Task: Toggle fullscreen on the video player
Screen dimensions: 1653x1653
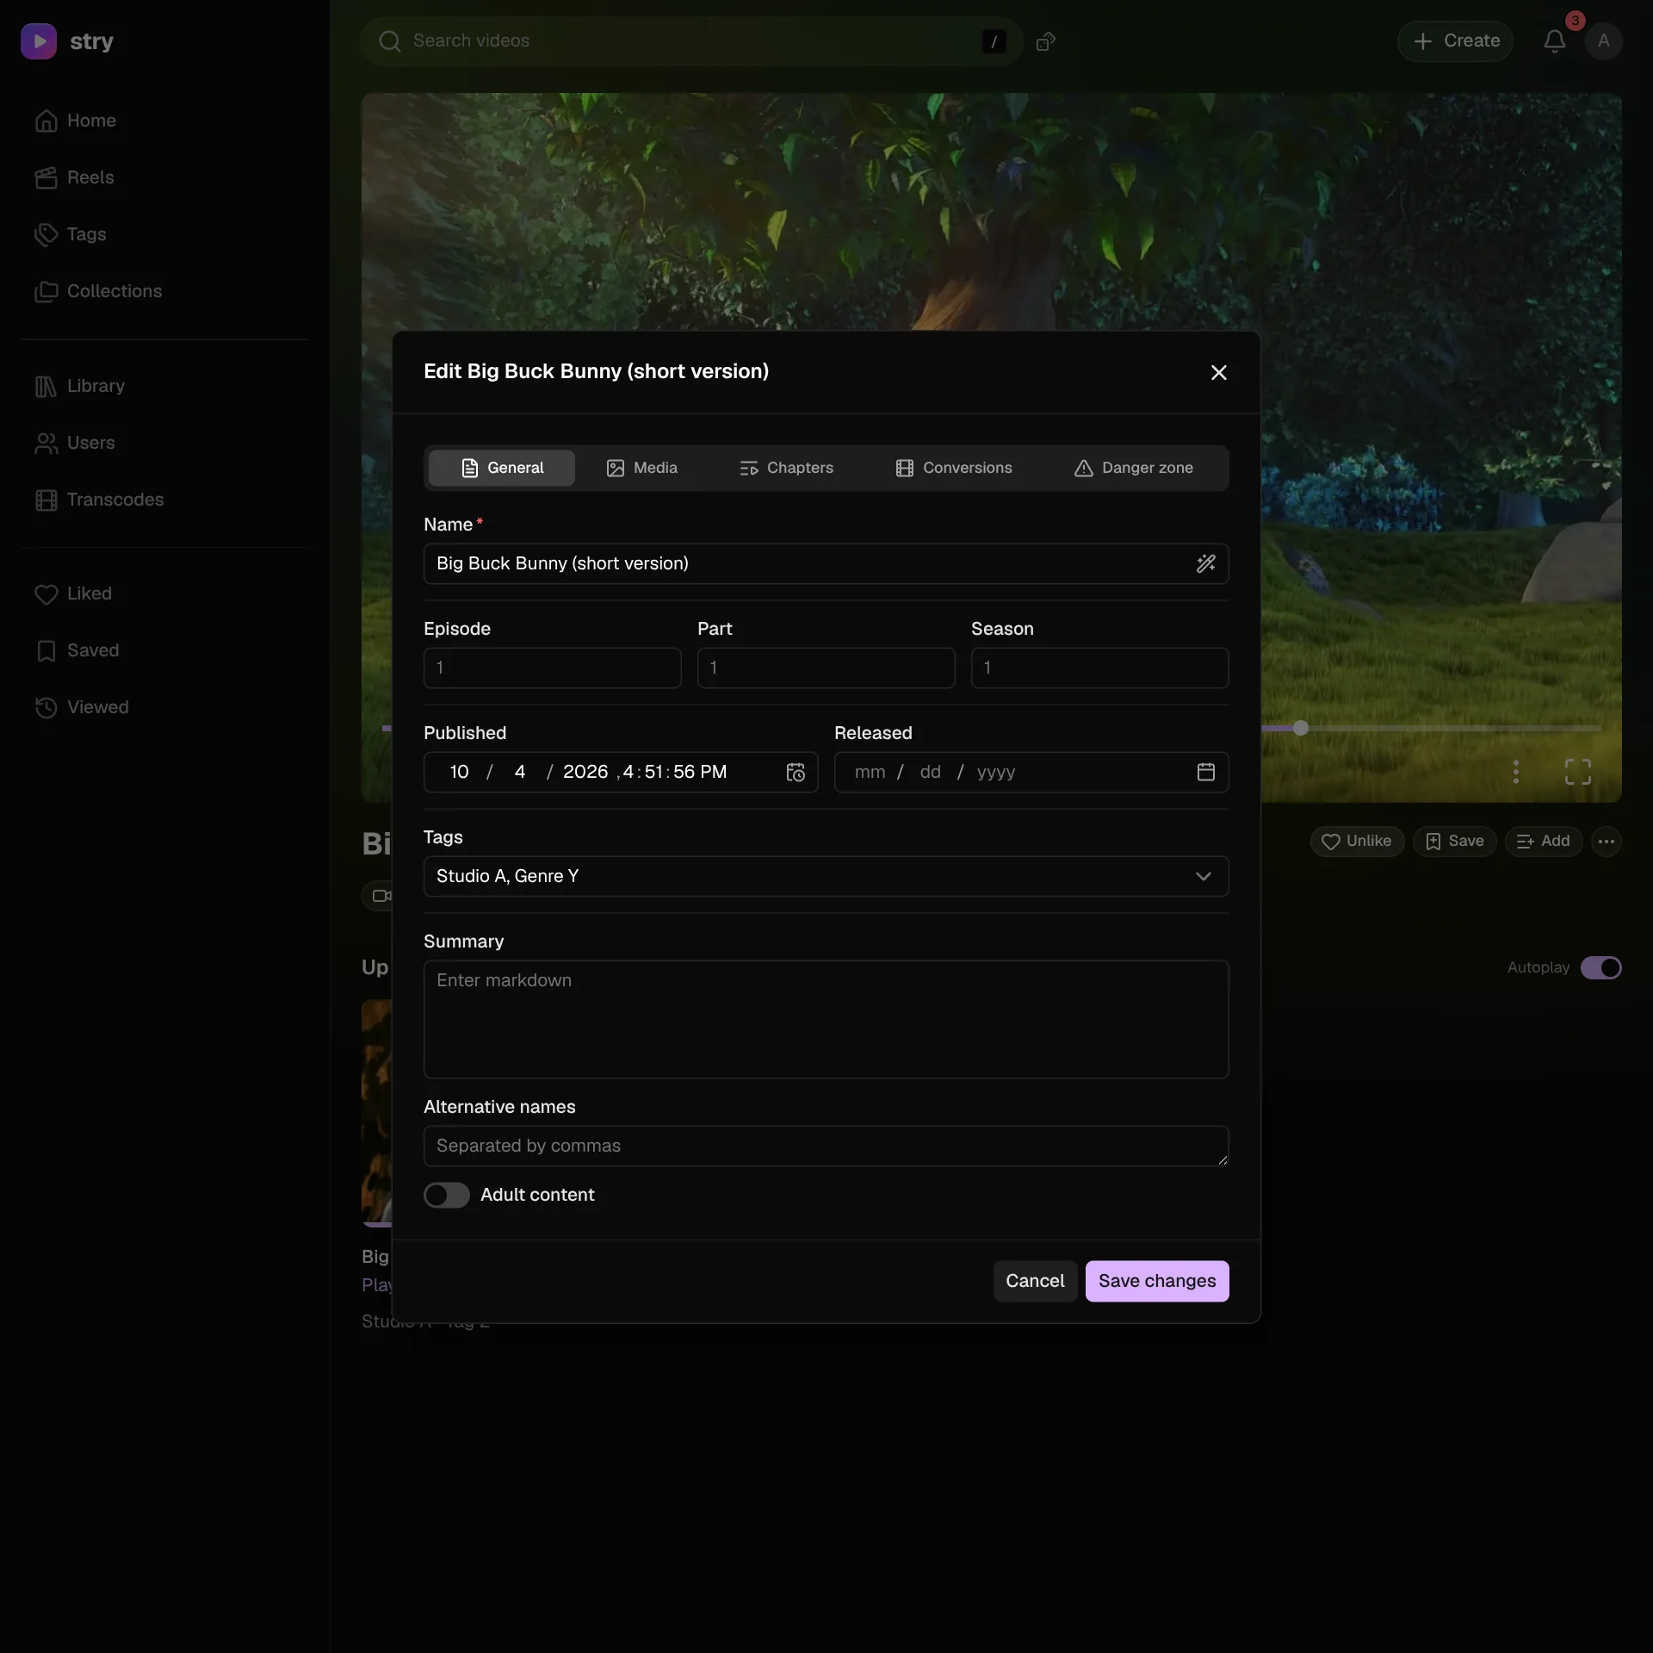Action: click(1577, 772)
